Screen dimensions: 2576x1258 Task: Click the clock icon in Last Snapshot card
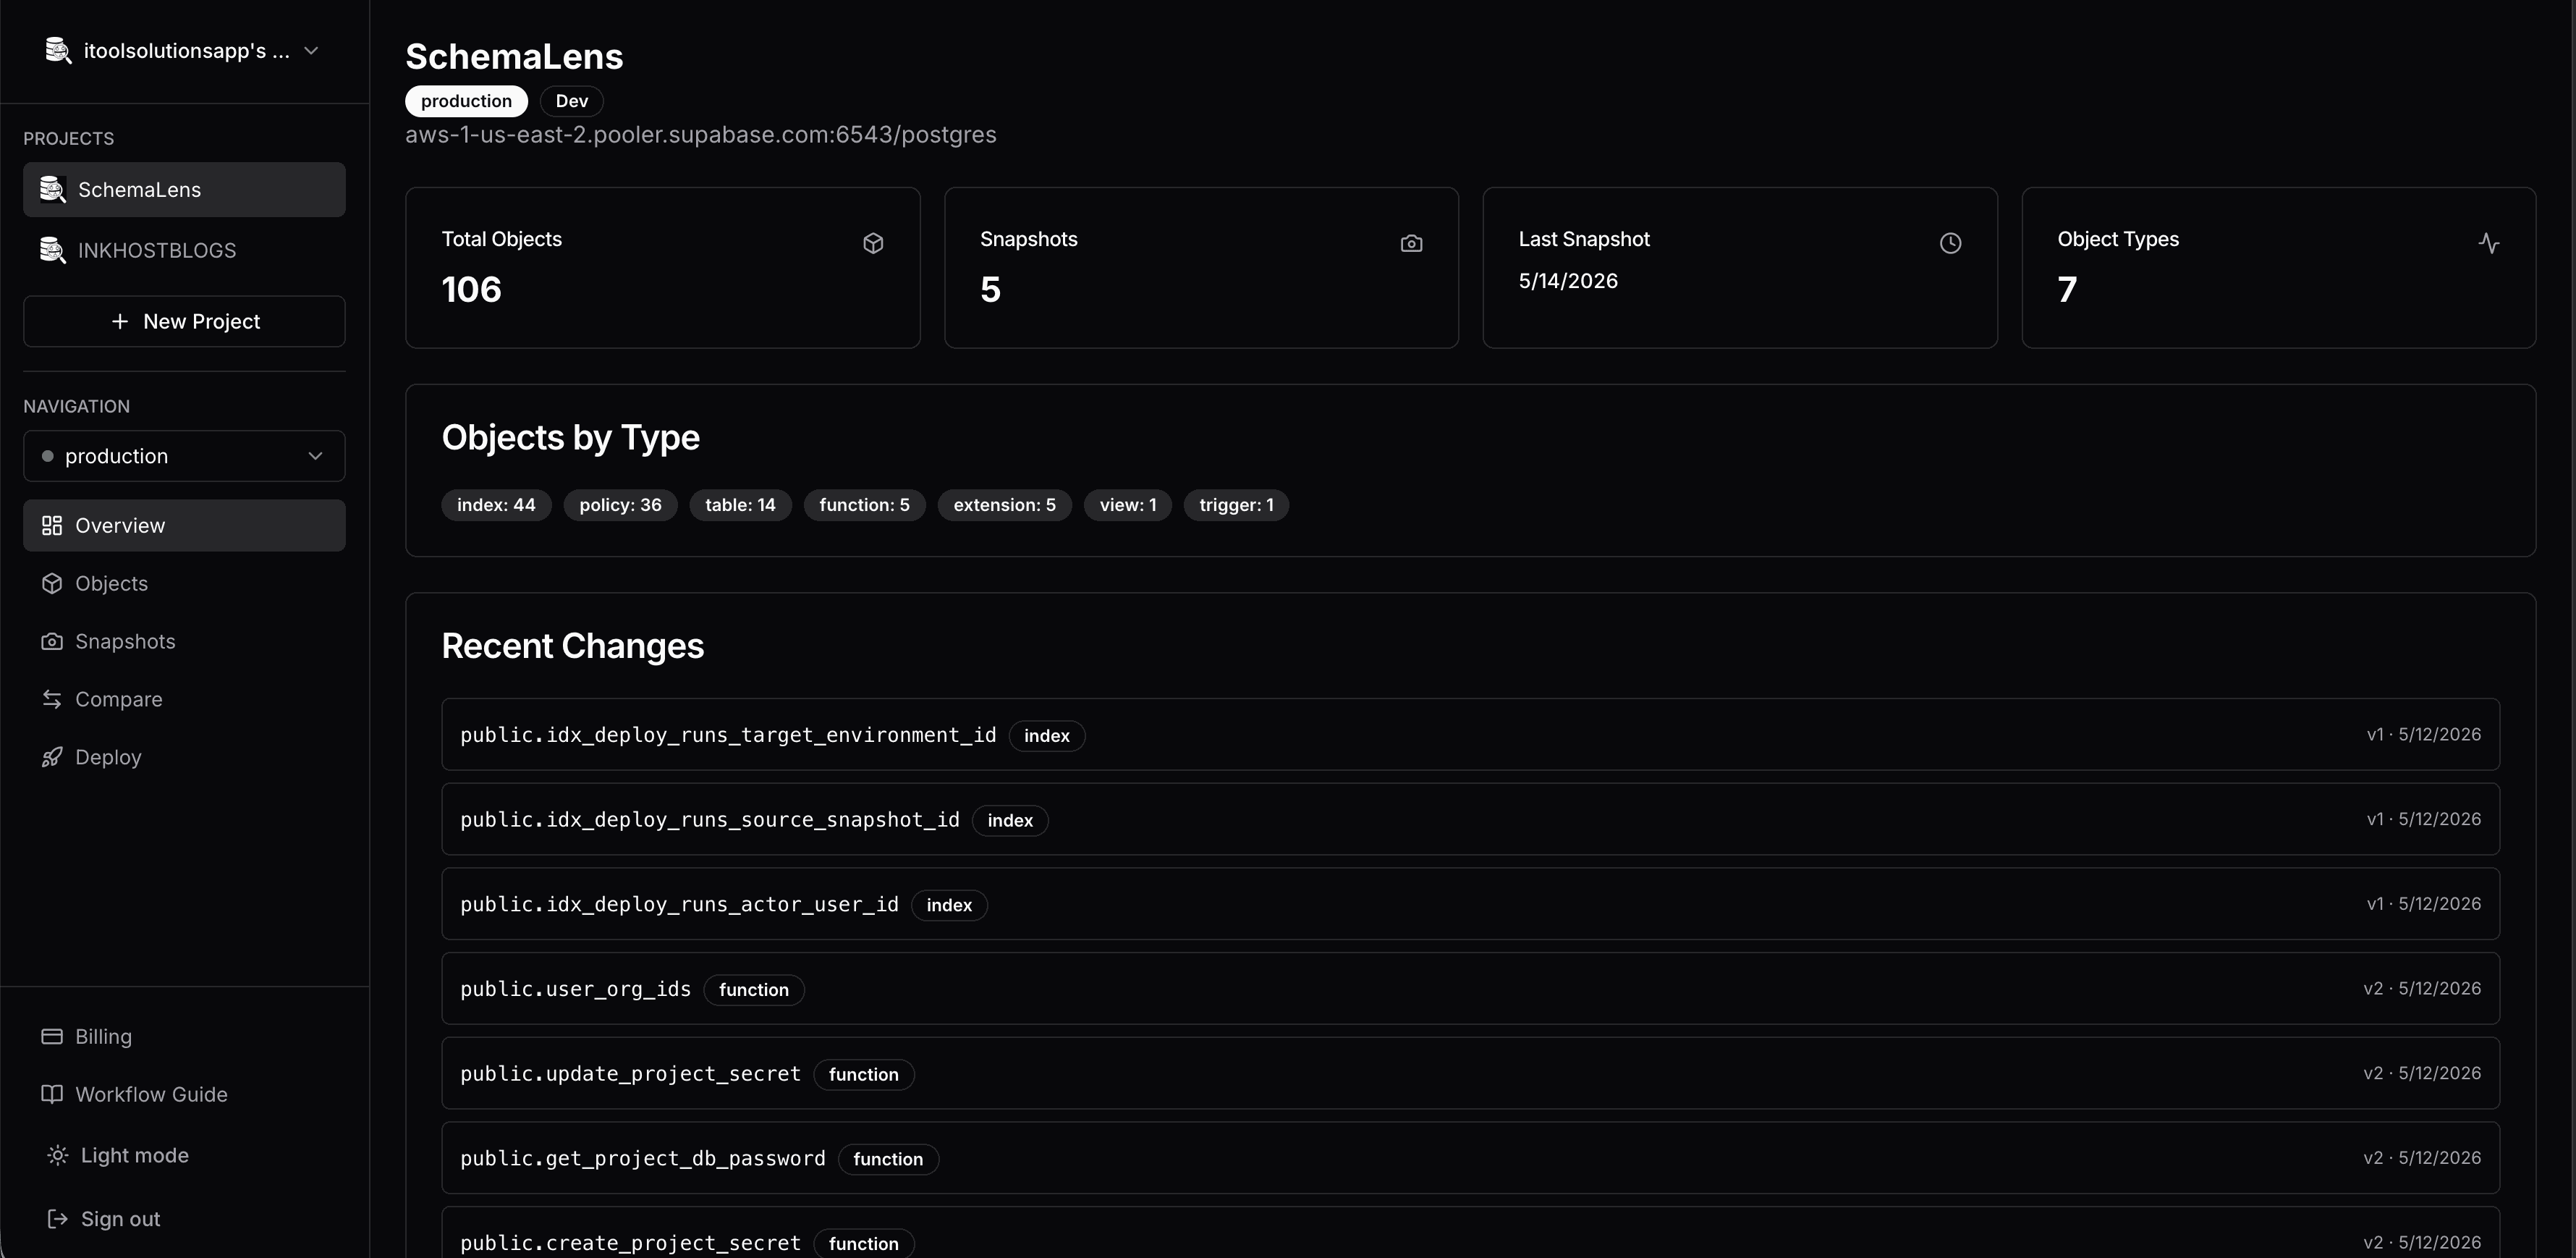[x=1950, y=243]
